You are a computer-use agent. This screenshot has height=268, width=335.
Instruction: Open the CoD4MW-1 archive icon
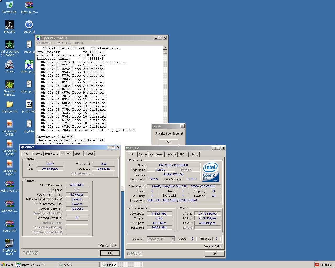pyautogui.click(x=9, y=204)
